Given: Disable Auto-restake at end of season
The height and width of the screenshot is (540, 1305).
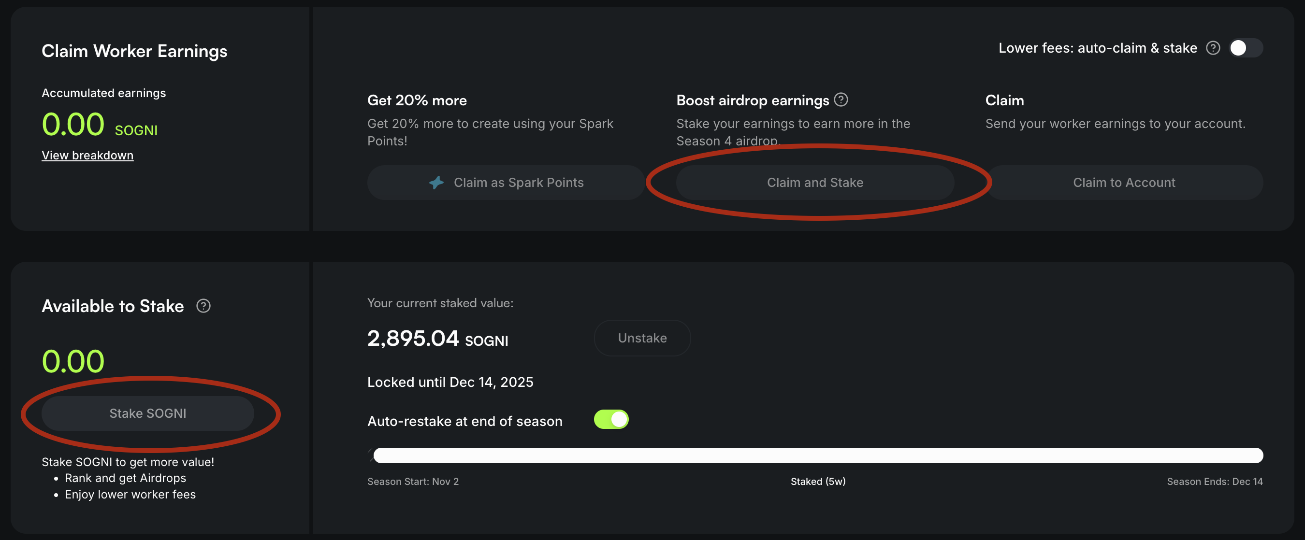Looking at the screenshot, I should point(611,420).
